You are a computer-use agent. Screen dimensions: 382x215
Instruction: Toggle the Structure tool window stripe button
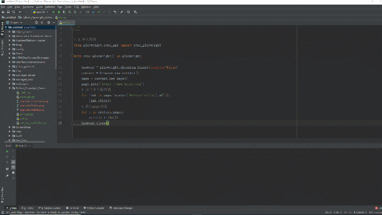pos(2,47)
